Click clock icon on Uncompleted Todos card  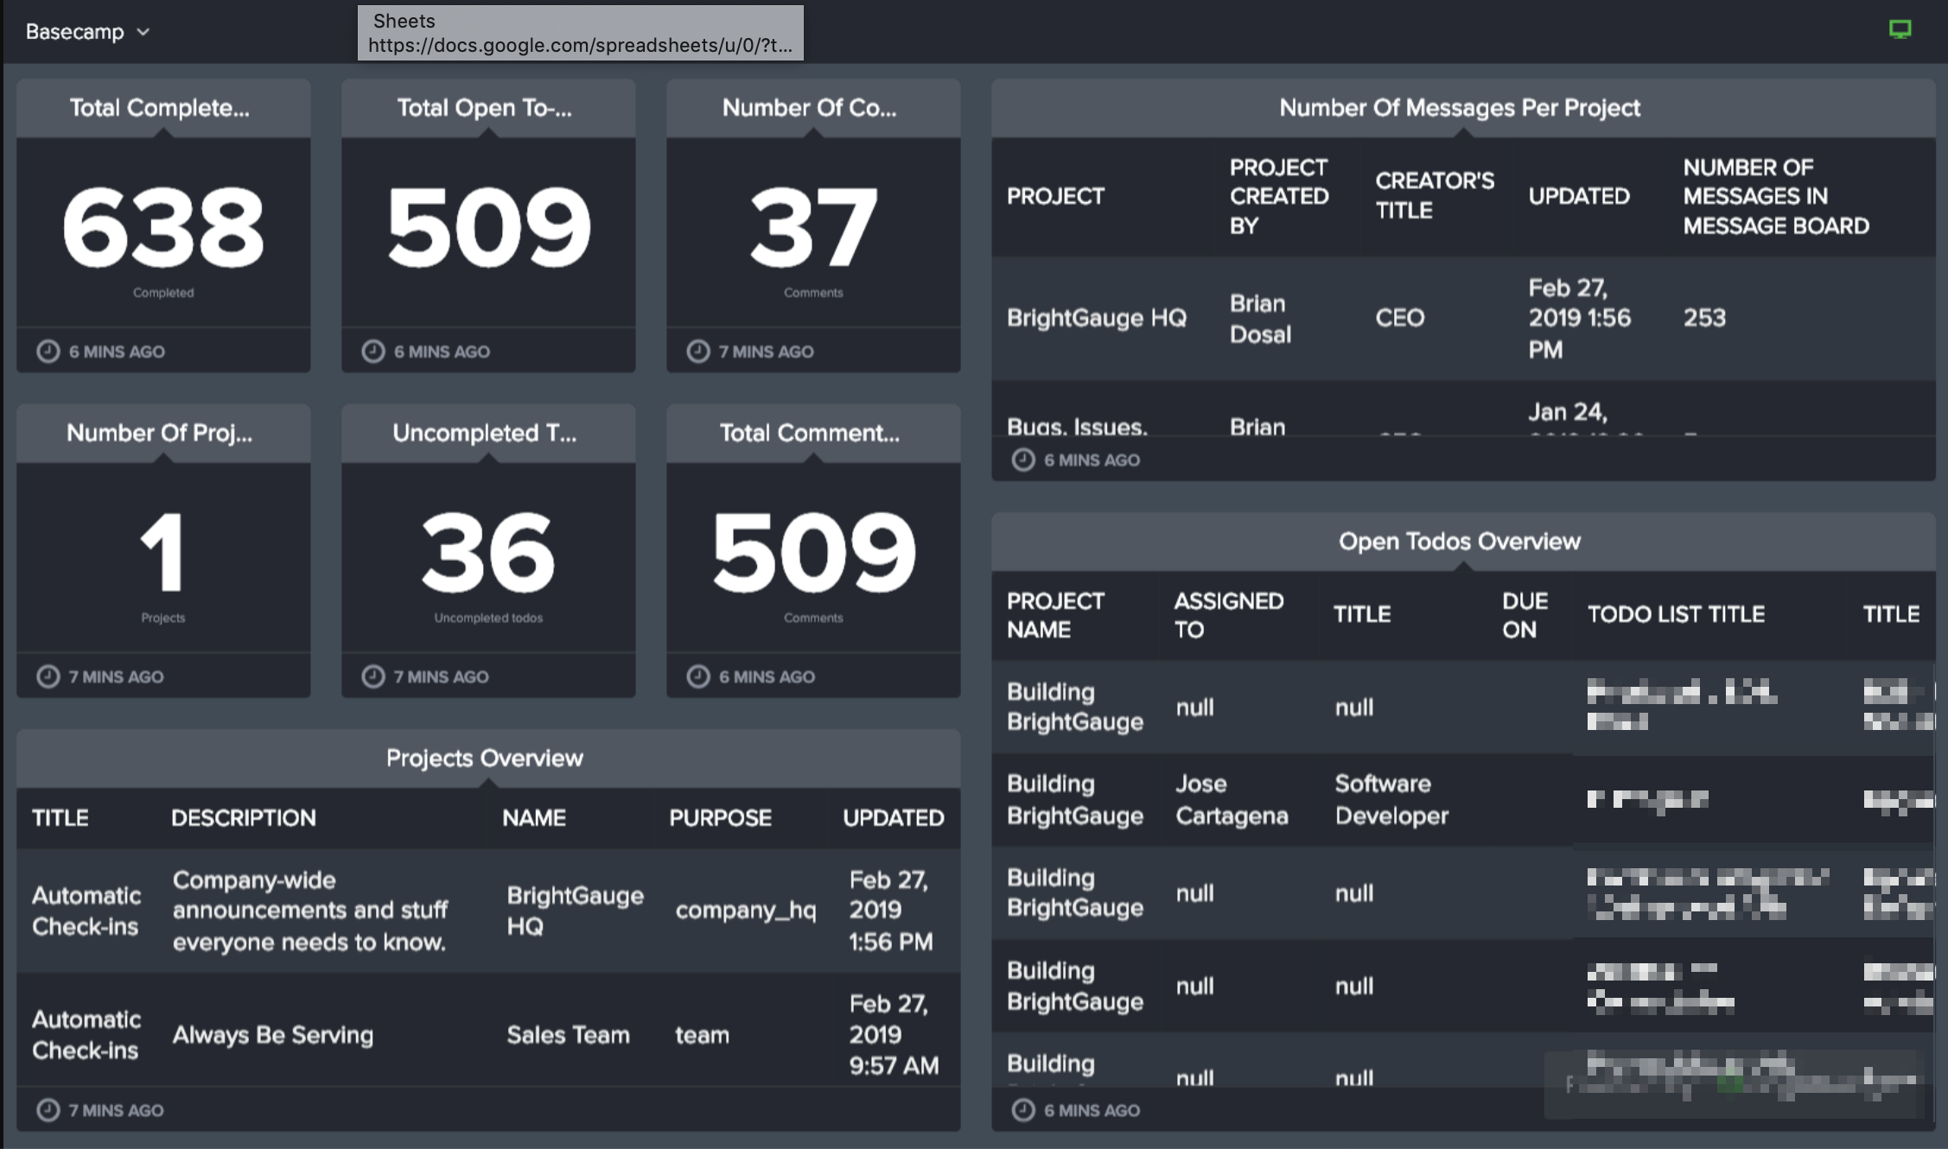[373, 676]
